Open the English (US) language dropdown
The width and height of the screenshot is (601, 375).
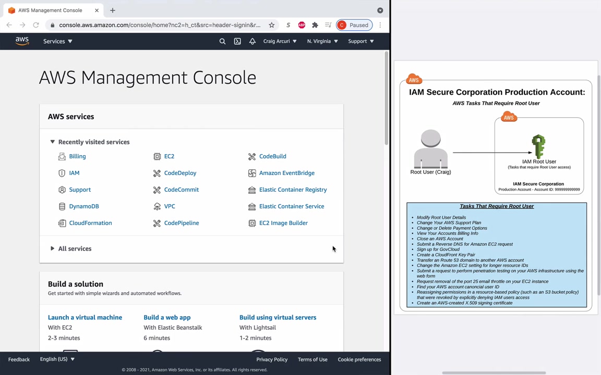(x=57, y=359)
